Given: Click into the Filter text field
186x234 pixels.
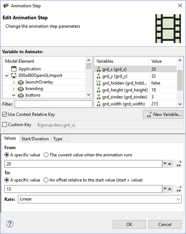Looking at the screenshot, I should [x=53, y=104].
